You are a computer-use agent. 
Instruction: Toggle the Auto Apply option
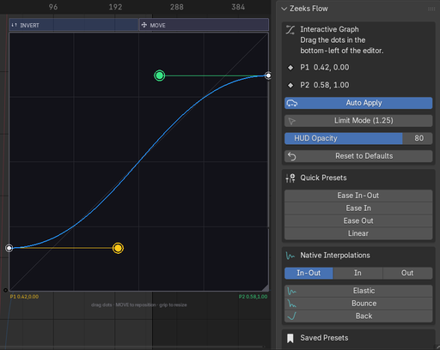click(x=358, y=103)
